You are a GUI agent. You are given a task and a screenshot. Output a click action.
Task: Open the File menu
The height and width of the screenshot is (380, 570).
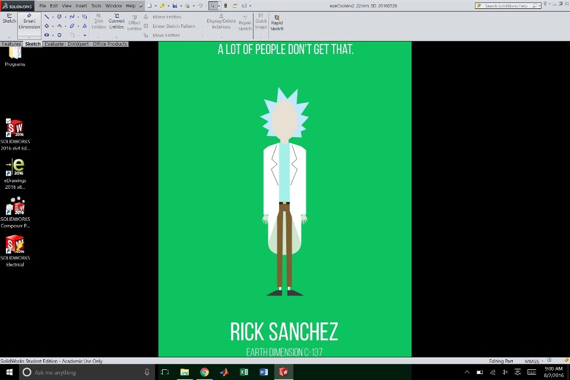pyautogui.click(x=43, y=6)
